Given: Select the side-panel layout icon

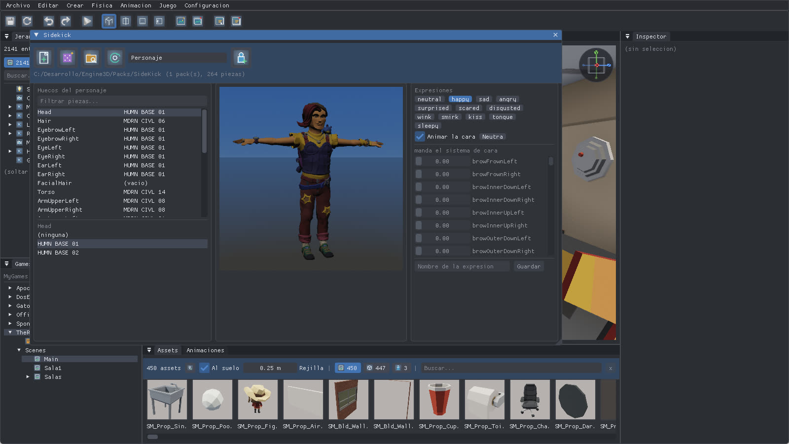Looking at the screenshot, I should click(159, 21).
